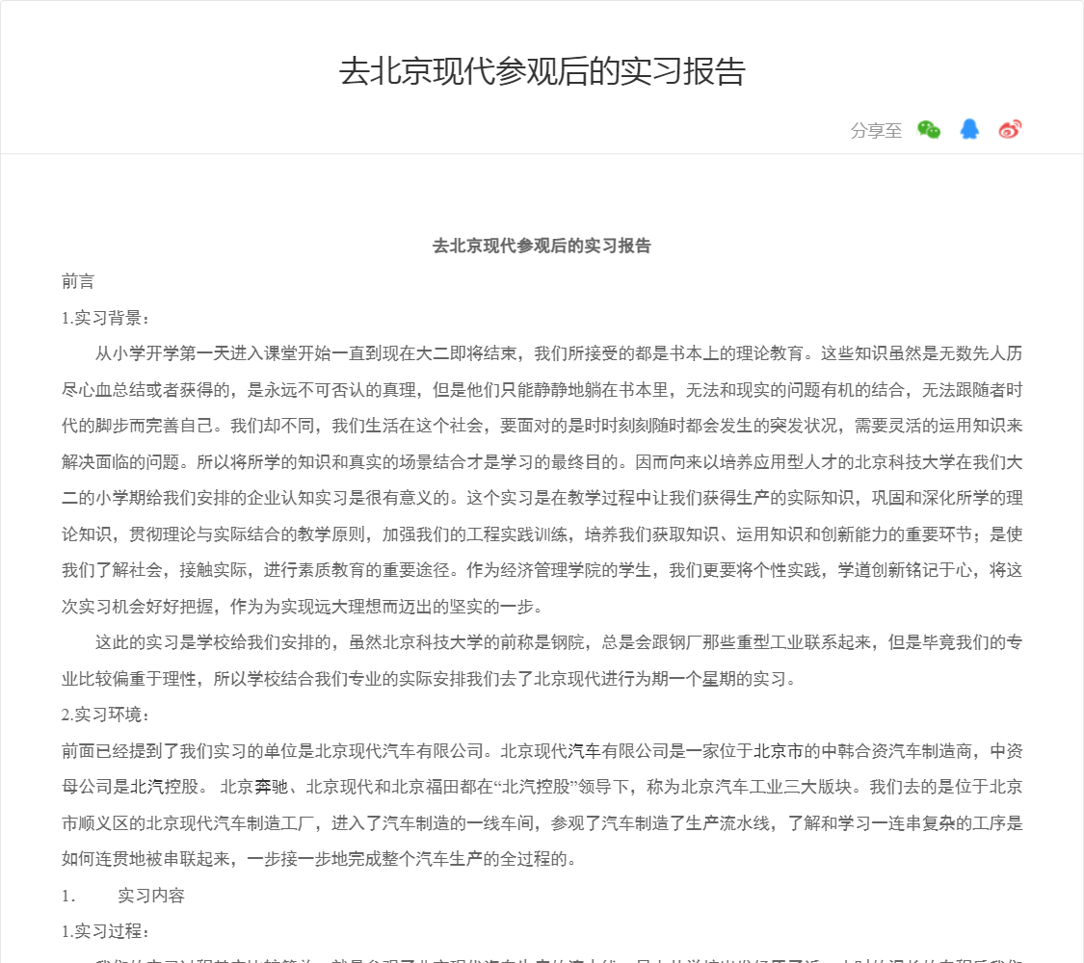1084x963 pixels.
Task: Click the line starting 市顺义区的北京现代汽车制造工厂
Action: tap(542, 822)
